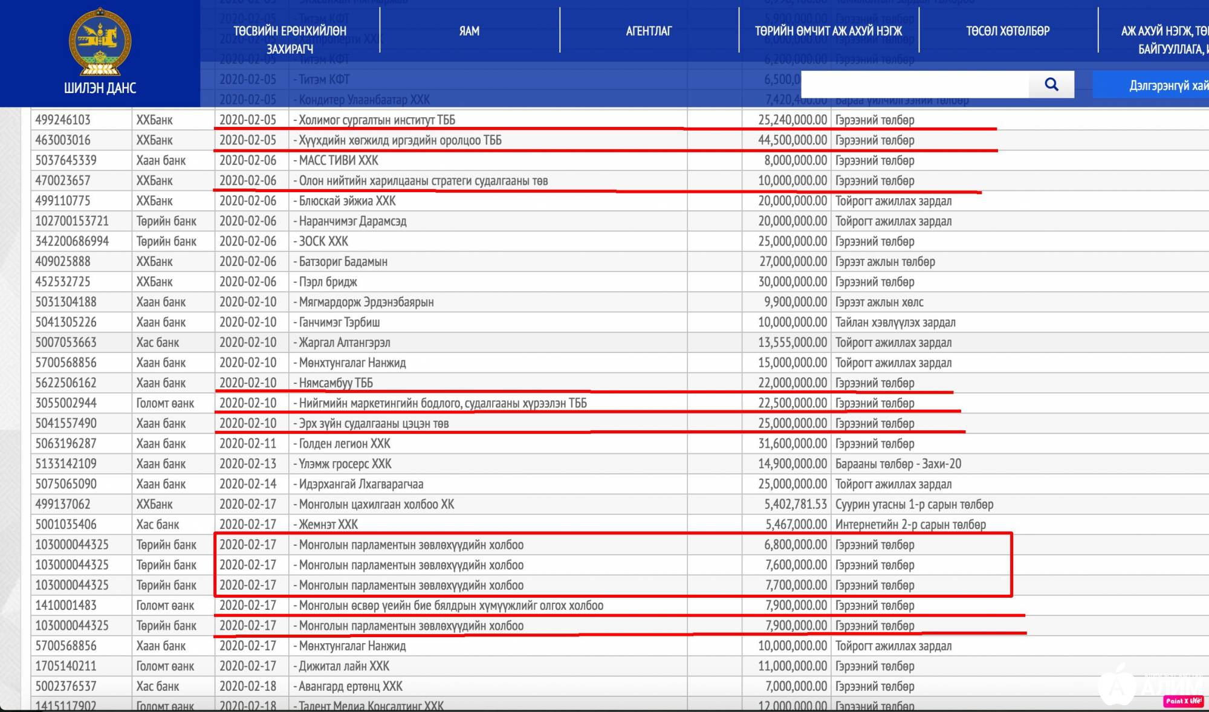
Task: Select account number 5002376537
Action: point(66,686)
